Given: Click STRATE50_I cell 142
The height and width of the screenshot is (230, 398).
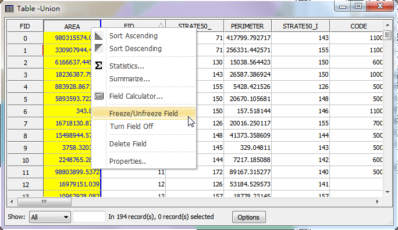Looking at the screenshot, I should 301,160.
